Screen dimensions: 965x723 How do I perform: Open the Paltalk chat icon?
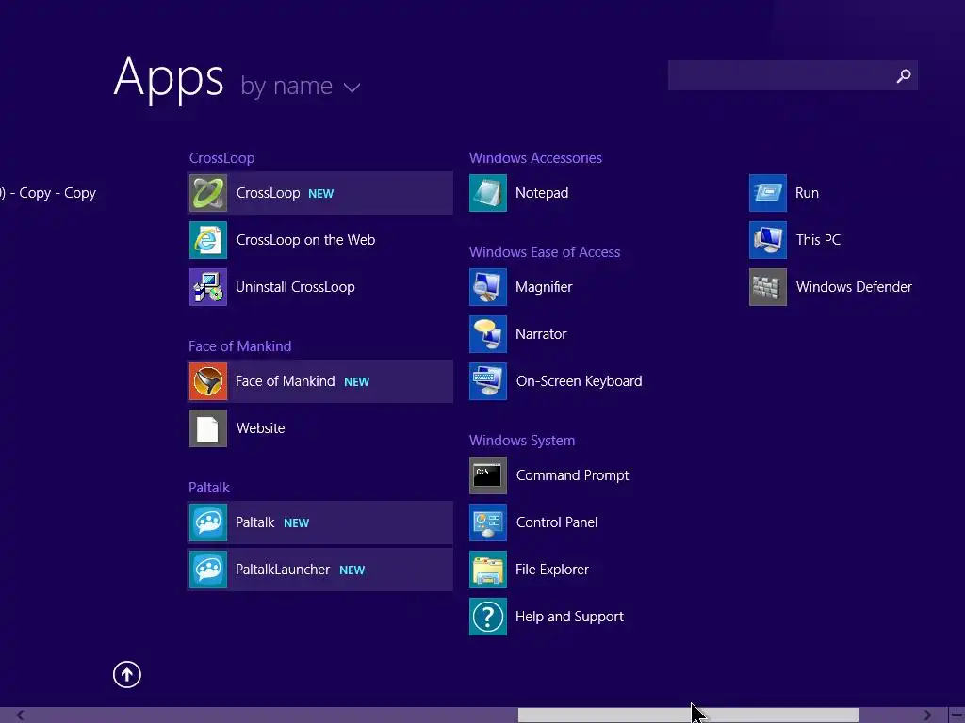208,522
